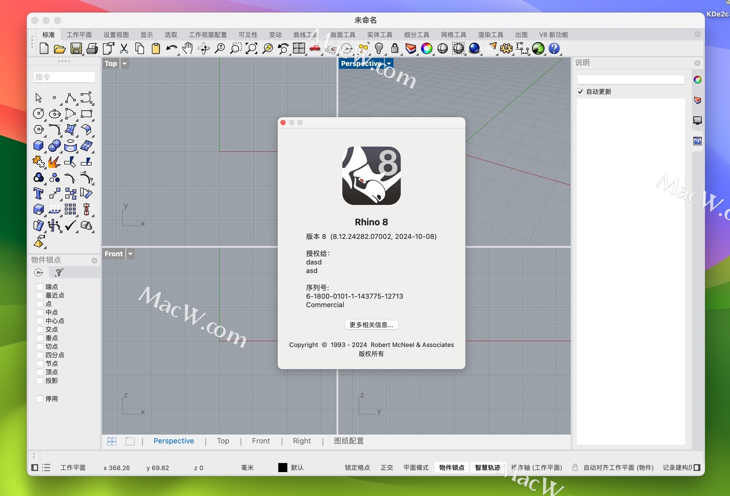Click the checkmark analyze tool icon
The image size is (730, 496).
click(70, 225)
